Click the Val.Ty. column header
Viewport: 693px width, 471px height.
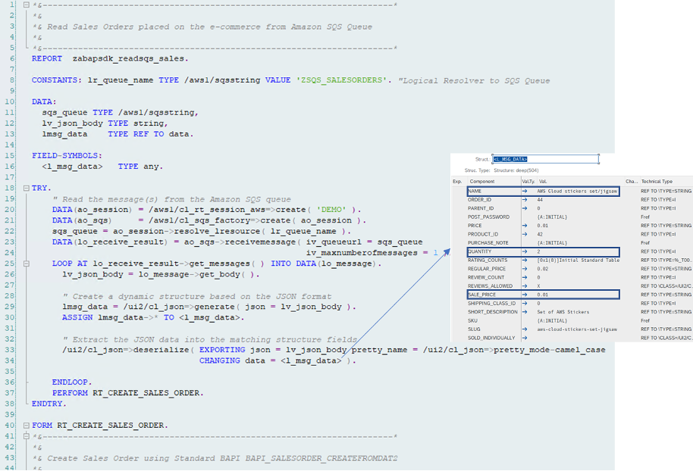pos(528,182)
